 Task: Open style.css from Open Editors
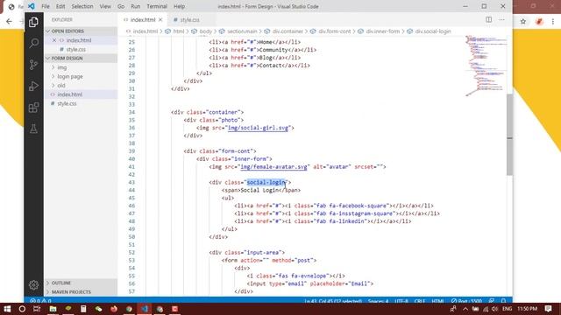click(x=76, y=49)
